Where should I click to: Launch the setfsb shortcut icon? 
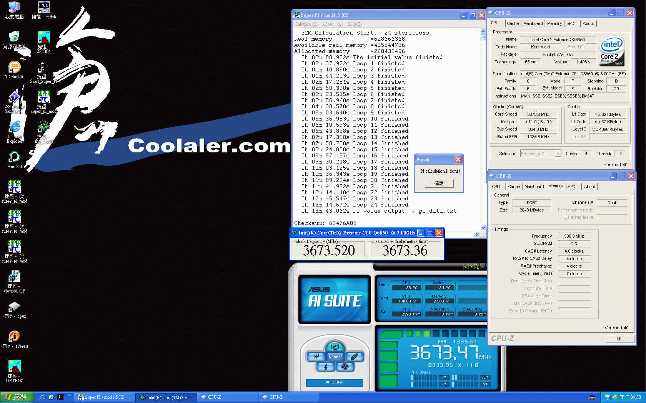[43, 7]
